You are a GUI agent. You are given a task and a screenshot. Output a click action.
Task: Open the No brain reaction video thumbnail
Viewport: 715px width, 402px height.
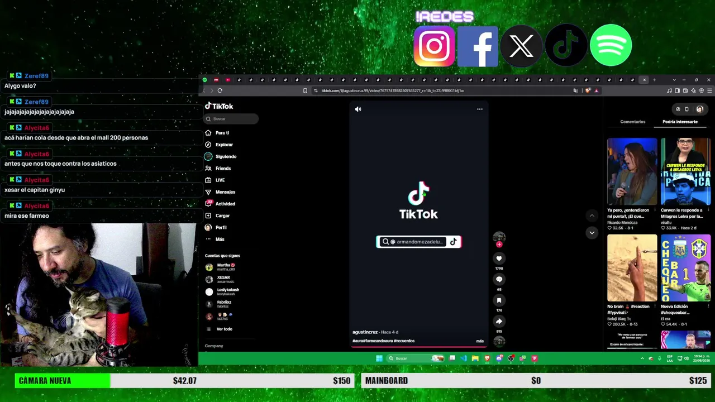click(632, 268)
